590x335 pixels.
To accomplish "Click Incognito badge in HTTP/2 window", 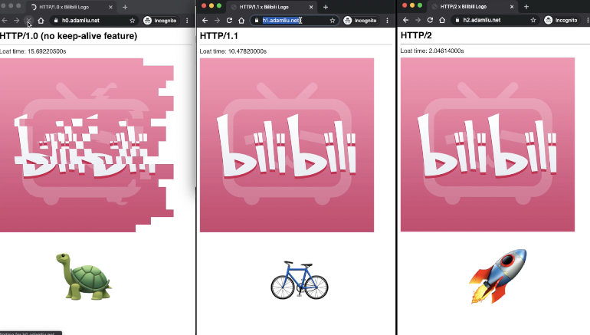I will pos(561,20).
